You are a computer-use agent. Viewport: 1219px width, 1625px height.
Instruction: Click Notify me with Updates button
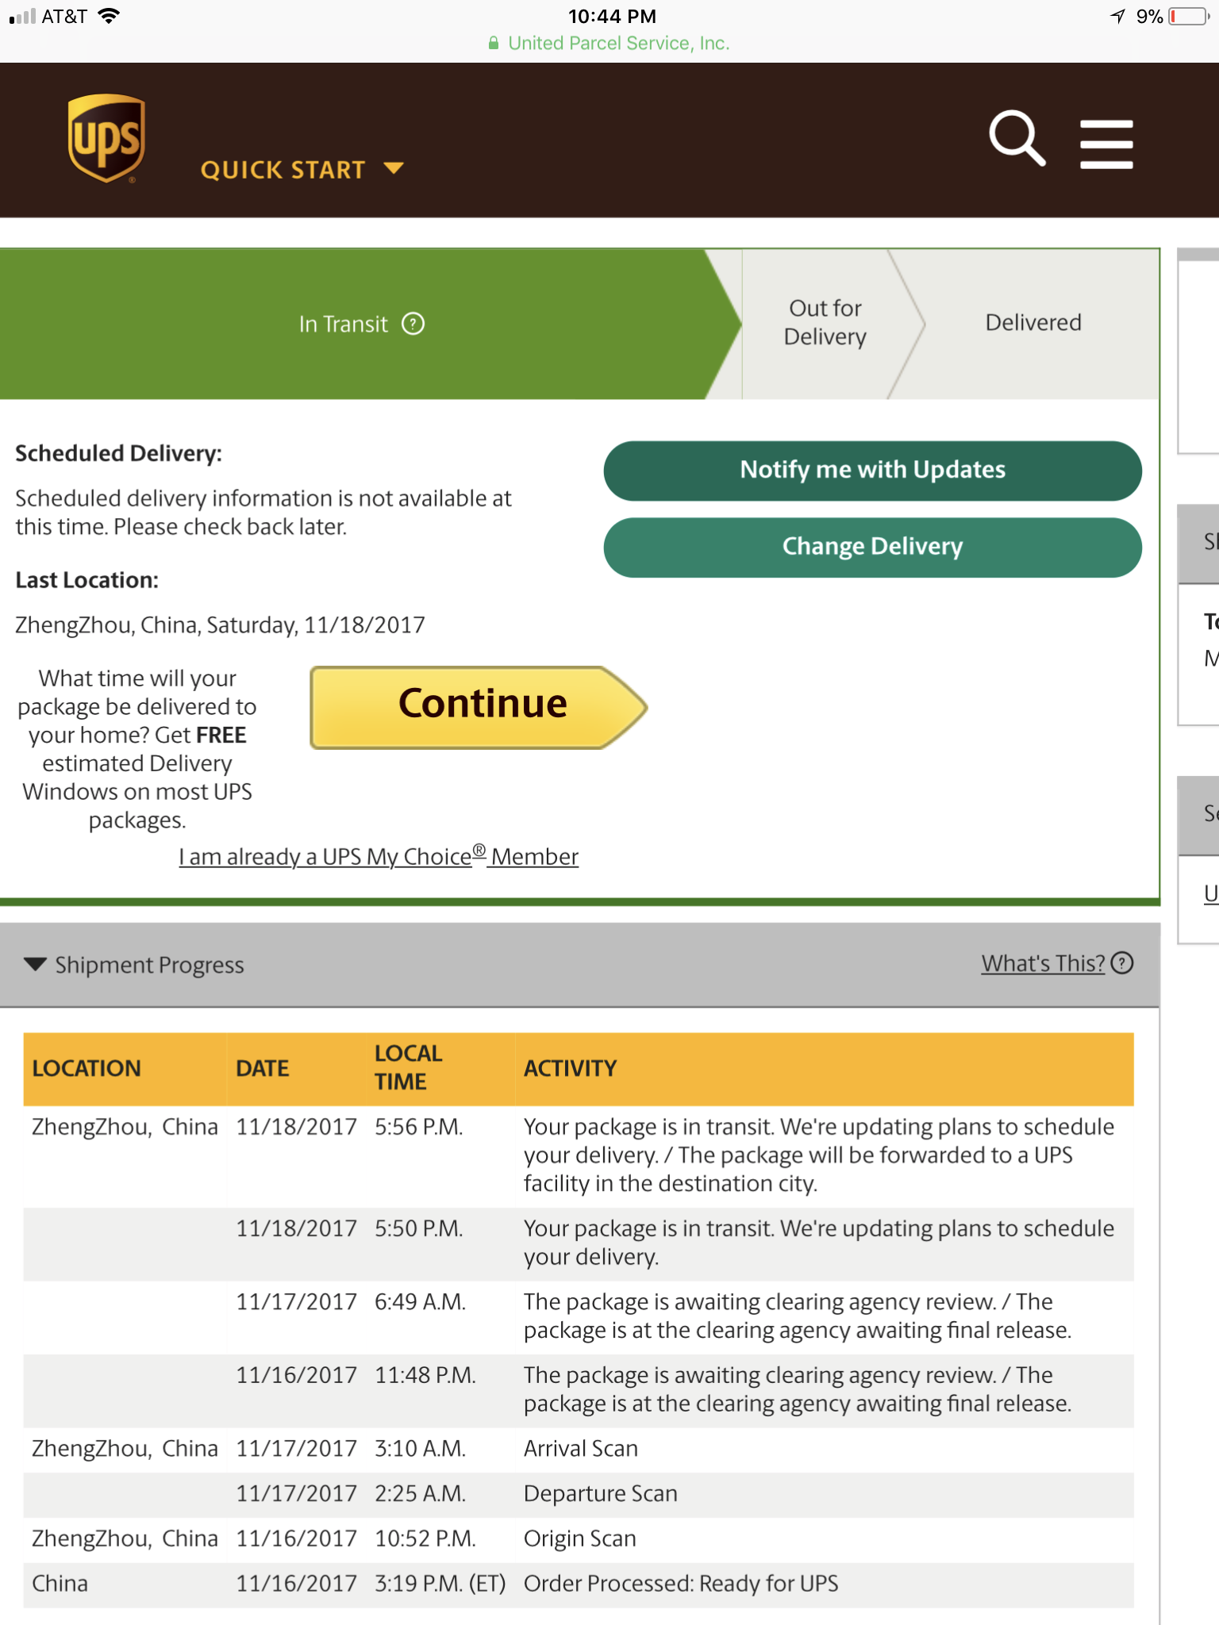click(x=872, y=471)
